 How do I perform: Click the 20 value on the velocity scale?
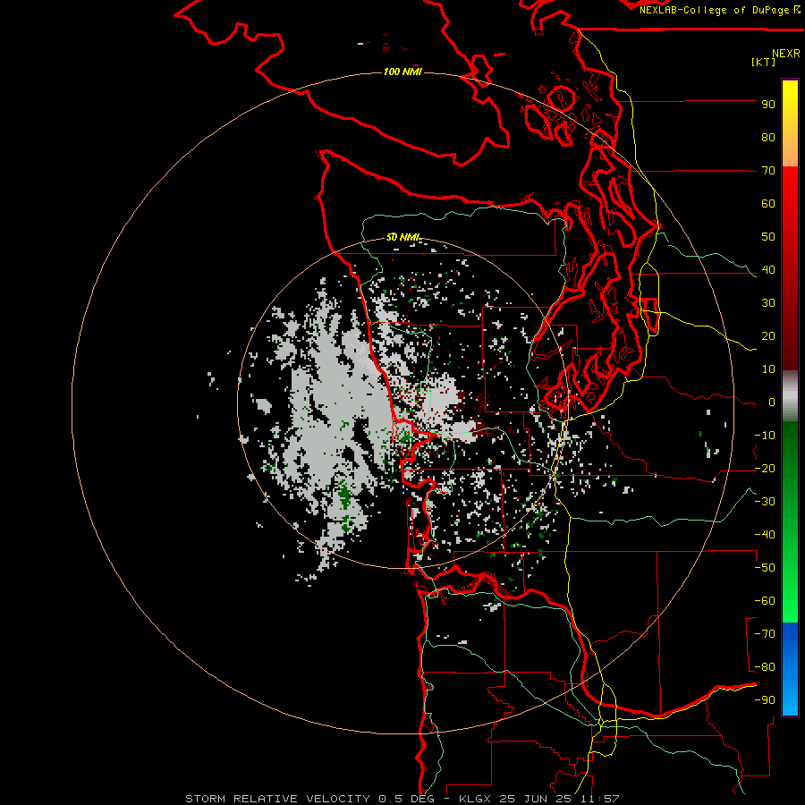tap(768, 335)
